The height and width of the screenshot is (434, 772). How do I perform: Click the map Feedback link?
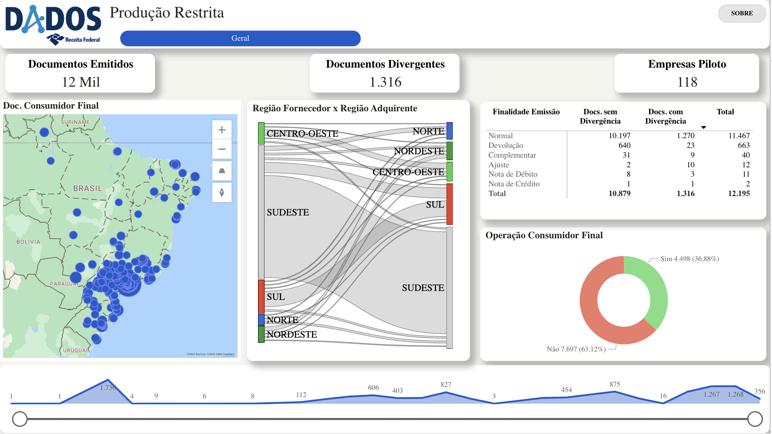229,354
